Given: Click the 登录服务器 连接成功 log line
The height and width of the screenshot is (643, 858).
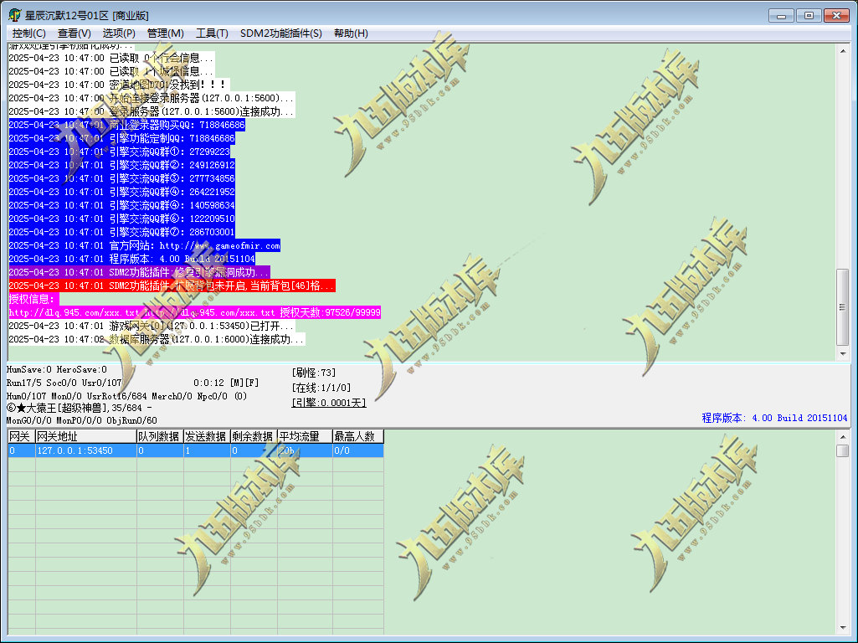Looking at the screenshot, I should pyautogui.click(x=152, y=111).
